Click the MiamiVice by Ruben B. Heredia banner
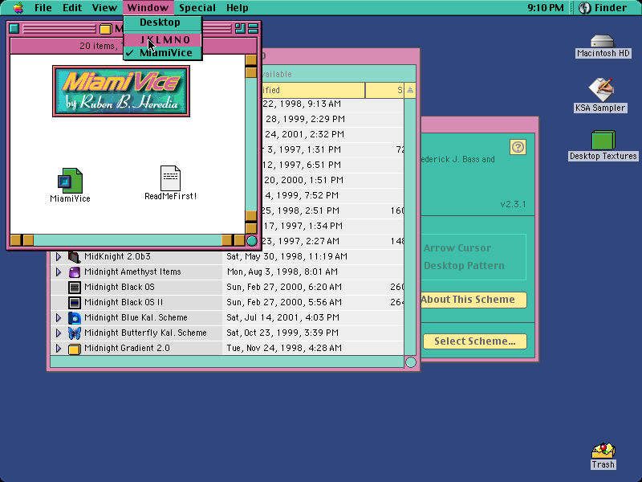This screenshot has height=482, width=642. tap(121, 91)
